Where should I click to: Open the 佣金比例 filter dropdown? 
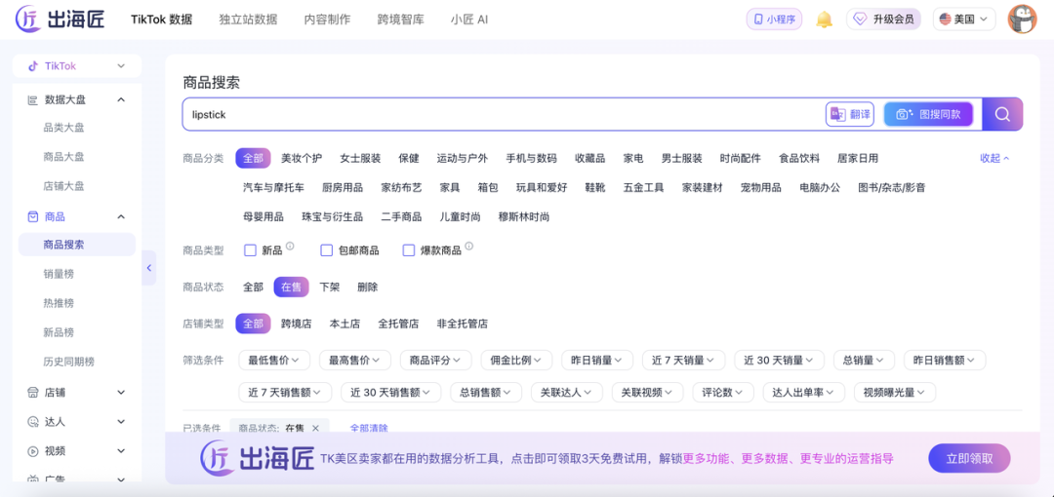(x=516, y=360)
